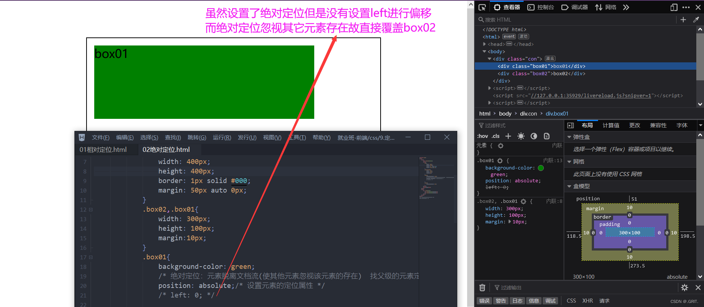This screenshot has width=704, height=307.
Task: Open the 运行(R) menu in editor
Action: pos(222,138)
